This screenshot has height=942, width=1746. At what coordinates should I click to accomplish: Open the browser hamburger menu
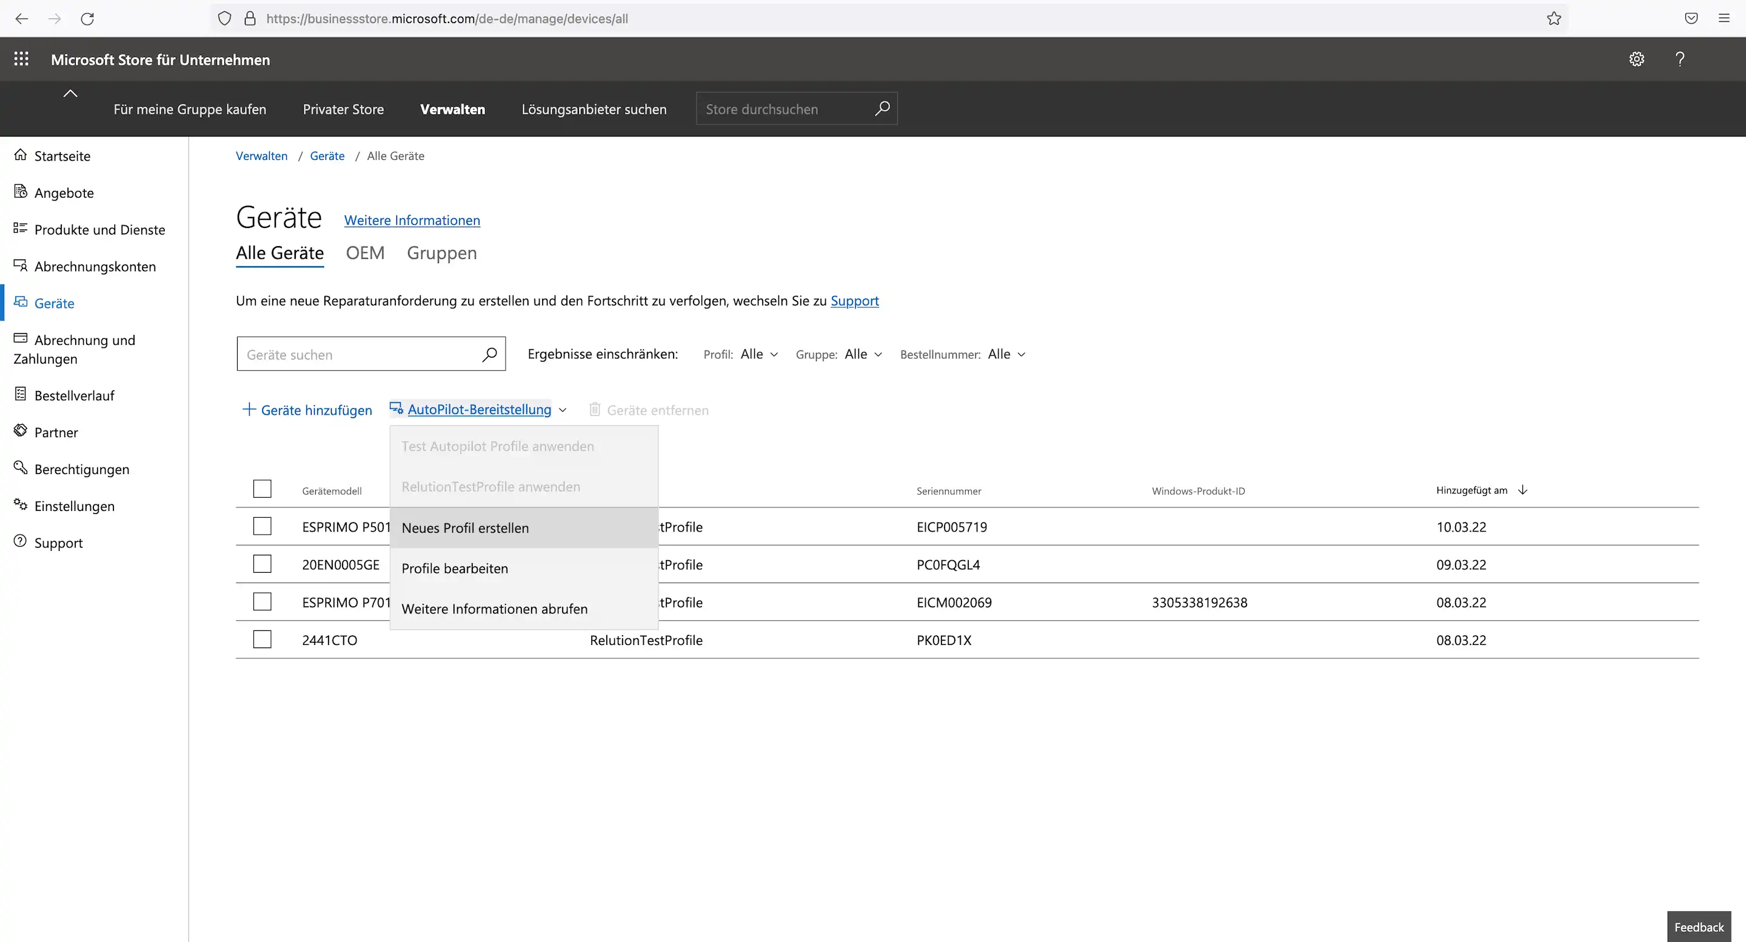click(x=1724, y=18)
